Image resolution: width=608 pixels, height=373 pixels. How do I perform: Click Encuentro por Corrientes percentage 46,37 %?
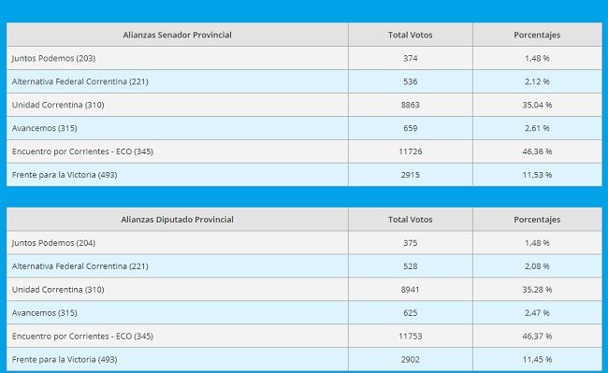click(537, 337)
